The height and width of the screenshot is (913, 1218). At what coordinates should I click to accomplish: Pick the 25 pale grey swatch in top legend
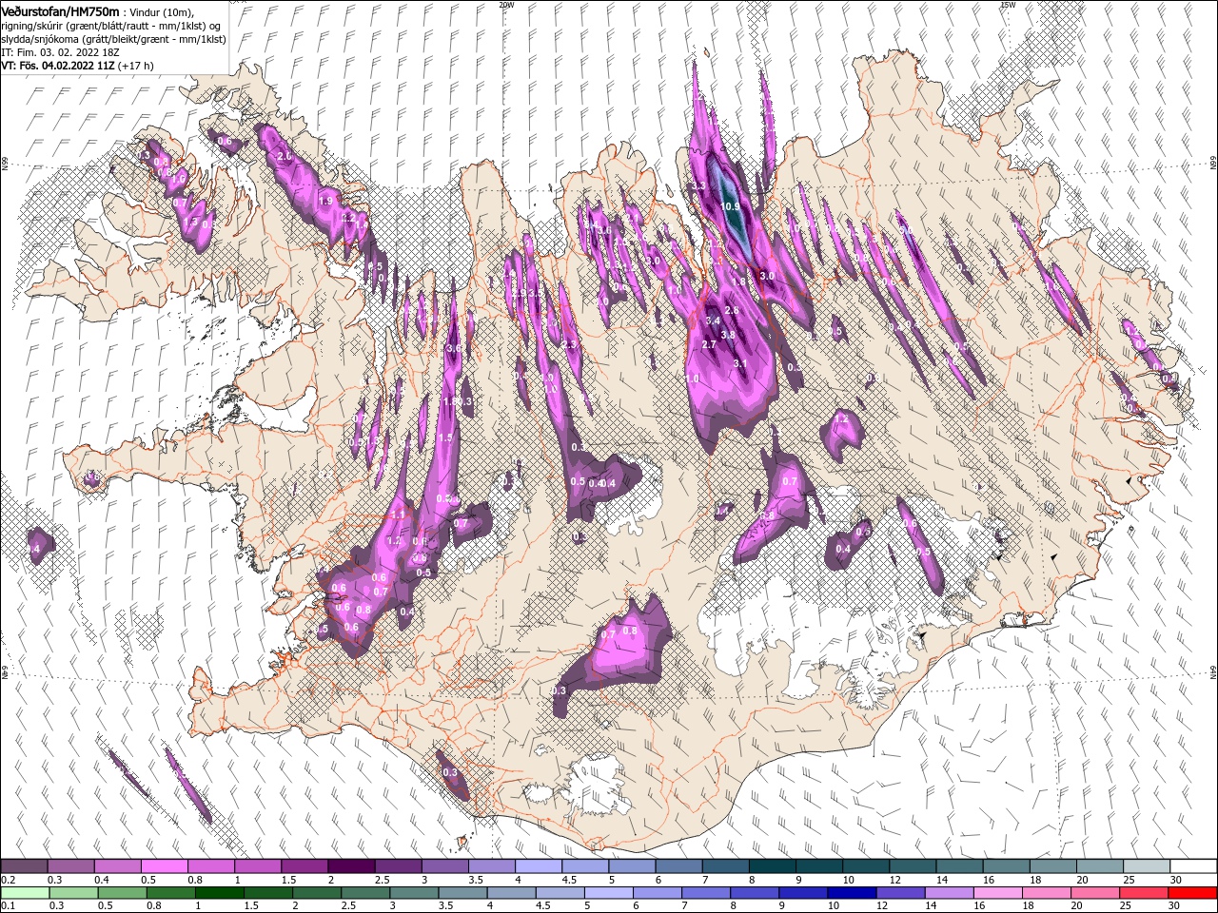tap(1147, 866)
